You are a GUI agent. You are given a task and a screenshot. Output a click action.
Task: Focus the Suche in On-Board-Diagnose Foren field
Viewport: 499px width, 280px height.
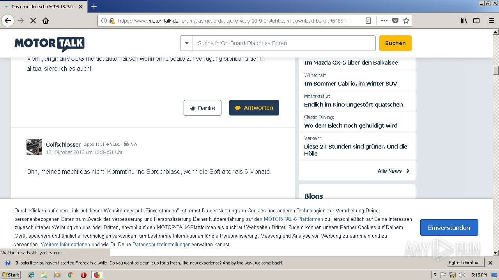pyautogui.click(x=284, y=43)
